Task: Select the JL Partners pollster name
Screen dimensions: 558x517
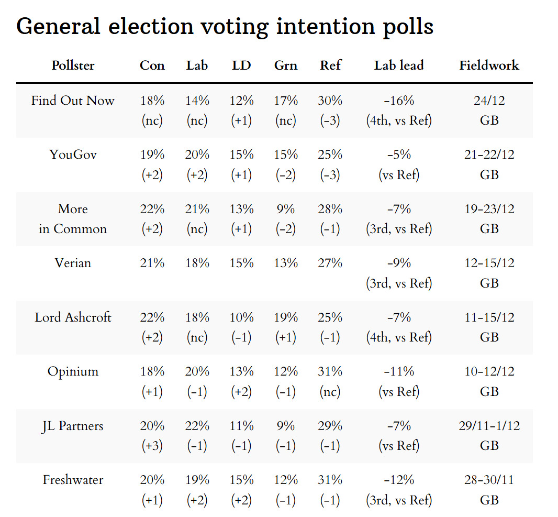Action: pos(73,426)
